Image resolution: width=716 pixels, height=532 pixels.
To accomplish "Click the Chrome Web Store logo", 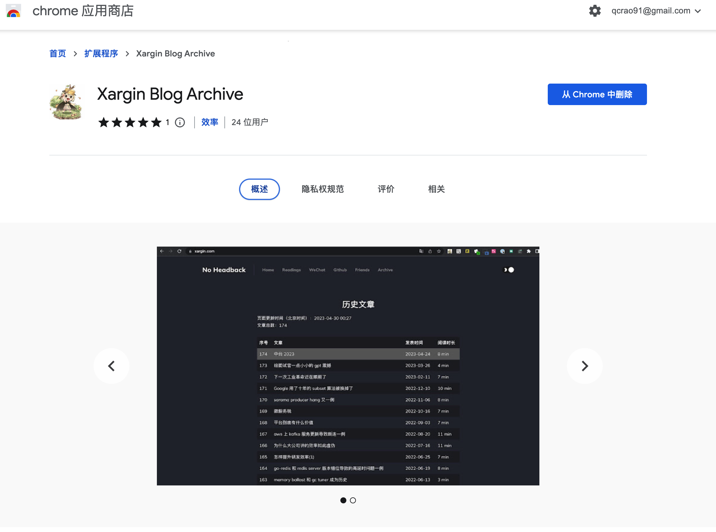I will tap(13, 11).
